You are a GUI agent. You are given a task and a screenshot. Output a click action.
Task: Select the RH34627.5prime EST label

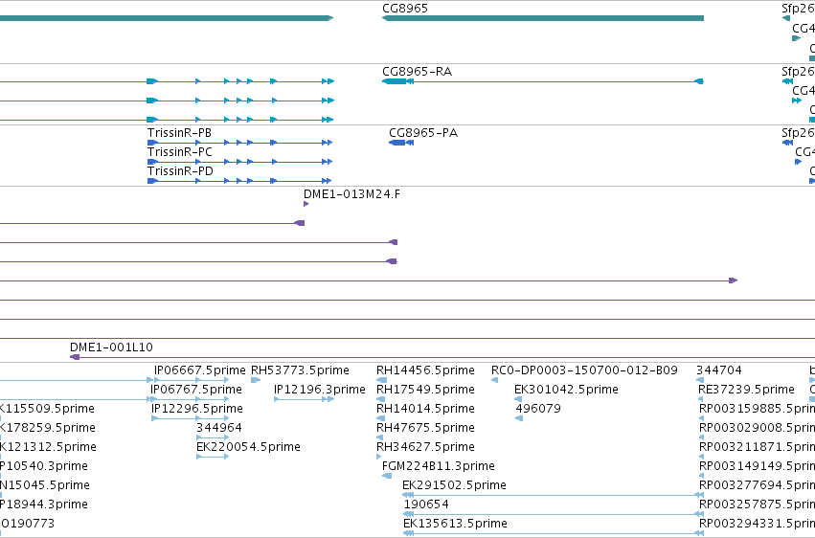(425, 447)
